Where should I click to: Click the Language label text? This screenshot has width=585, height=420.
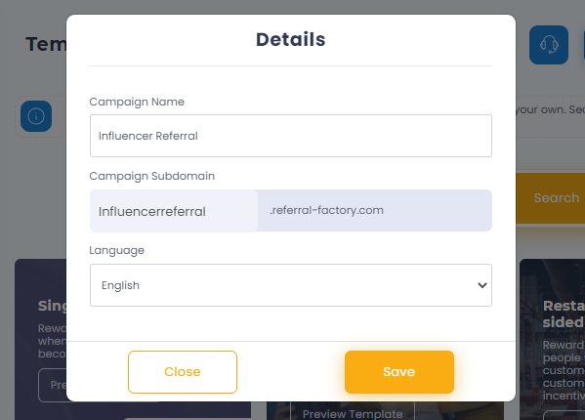click(x=117, y=250)
